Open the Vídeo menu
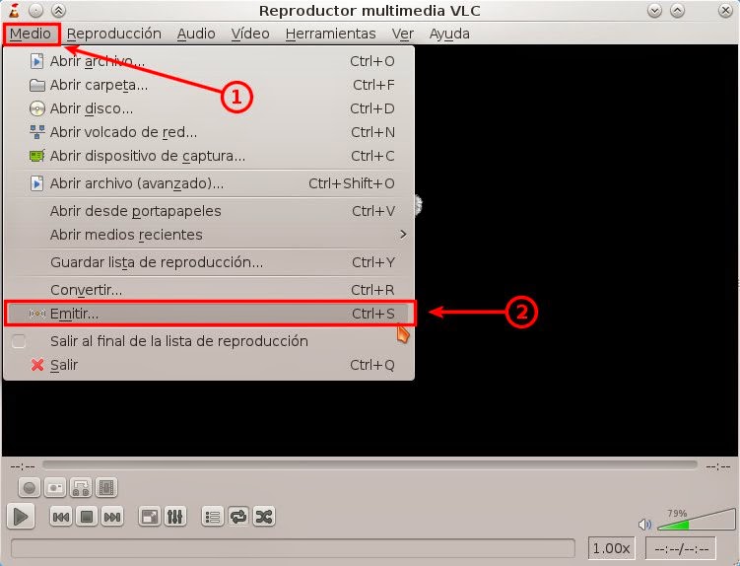Screen dimensions: 740x566 tap(250, 34)
